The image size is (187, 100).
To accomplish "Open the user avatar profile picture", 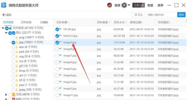I will pos(110,5).
